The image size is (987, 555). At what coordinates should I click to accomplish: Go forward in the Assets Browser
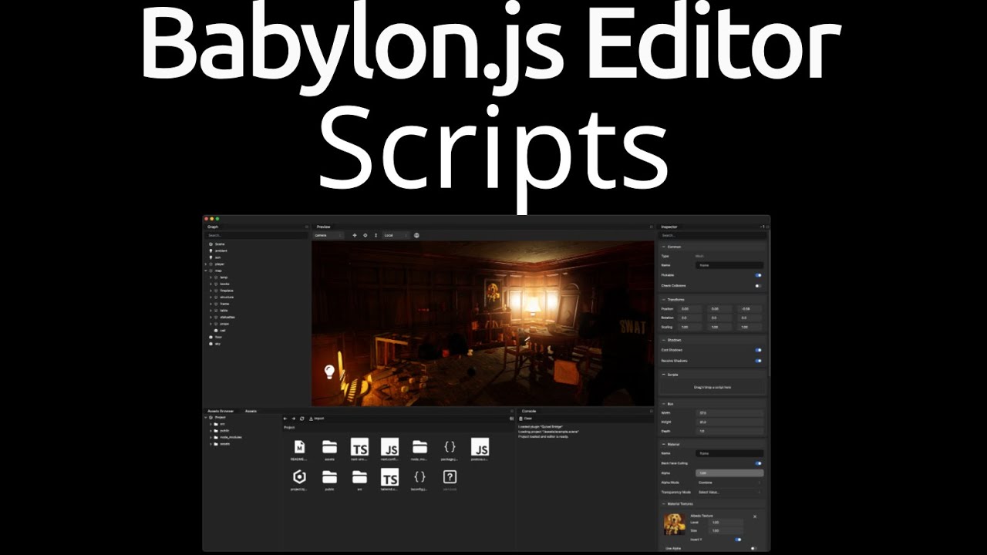(x=293, y=419)
